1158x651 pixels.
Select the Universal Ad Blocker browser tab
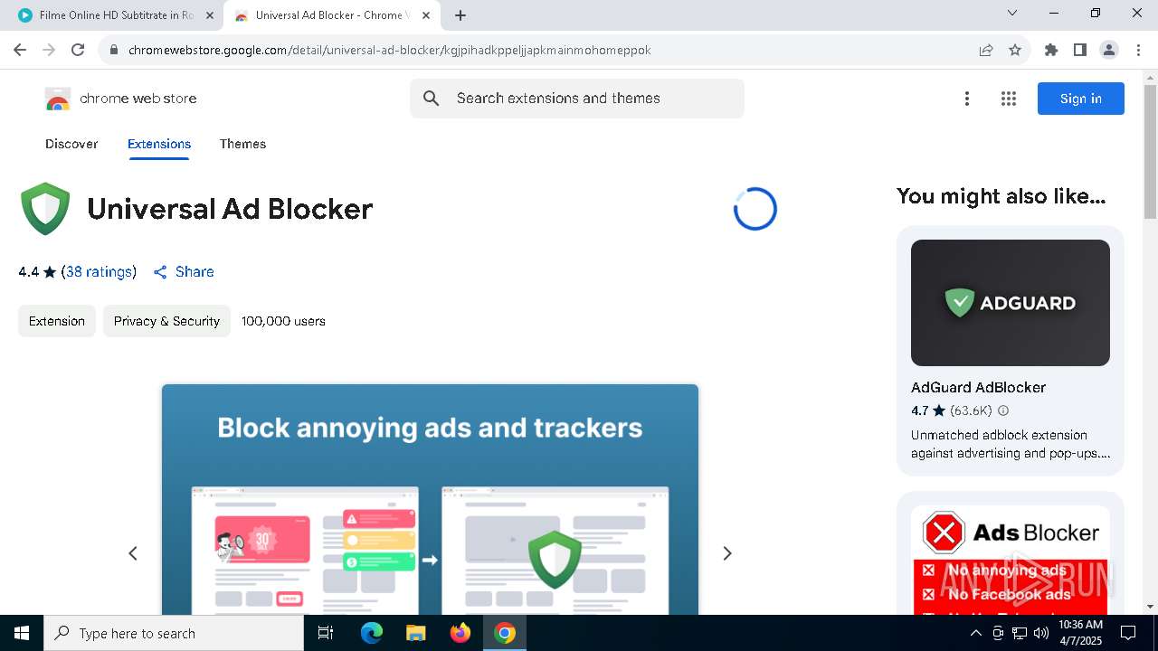tap(330, 15)
